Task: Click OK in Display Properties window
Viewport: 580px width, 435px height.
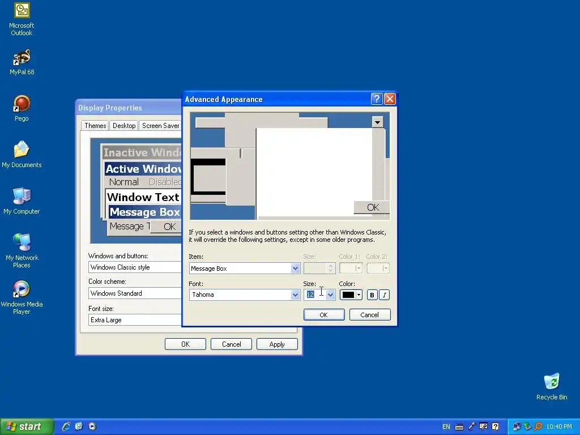Action: tap(185, 344)
